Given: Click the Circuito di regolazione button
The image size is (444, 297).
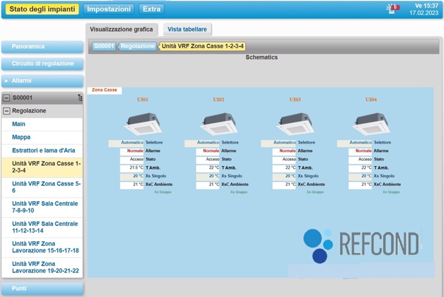Looking at the screenshot, I should point(43,64).
